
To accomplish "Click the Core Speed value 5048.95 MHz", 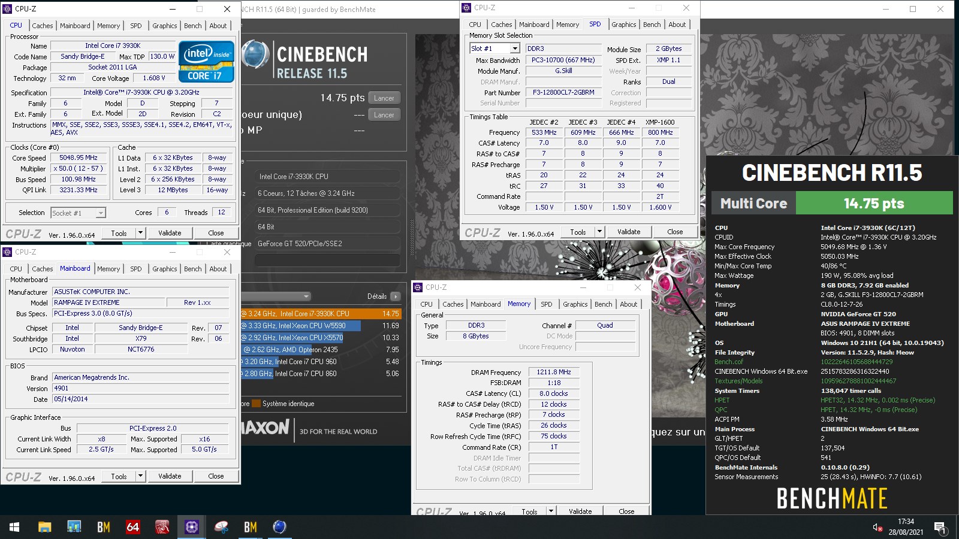I will point(79,158).
